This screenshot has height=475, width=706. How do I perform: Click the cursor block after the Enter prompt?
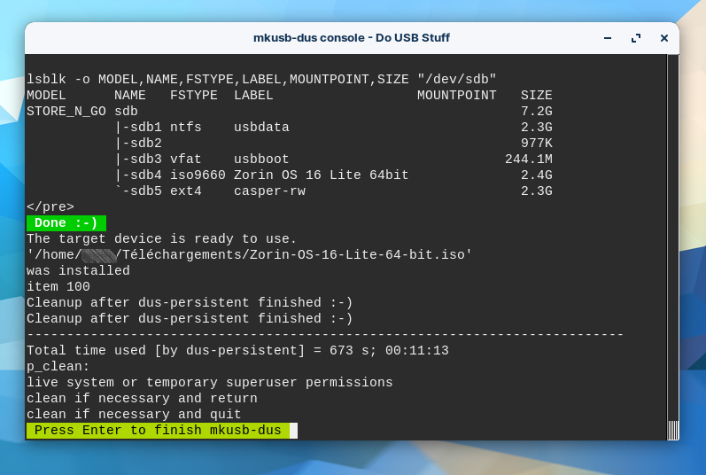coord(293,431)
